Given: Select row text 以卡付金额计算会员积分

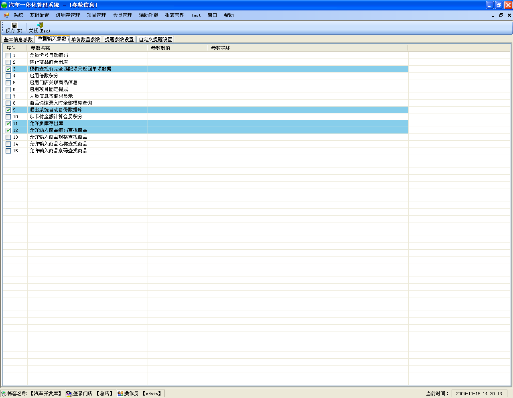Looking at the screenshot, I should 56,117.
